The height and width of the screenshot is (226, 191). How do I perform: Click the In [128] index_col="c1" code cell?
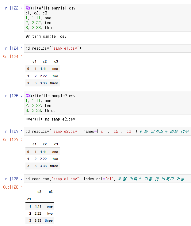[107, 179]
